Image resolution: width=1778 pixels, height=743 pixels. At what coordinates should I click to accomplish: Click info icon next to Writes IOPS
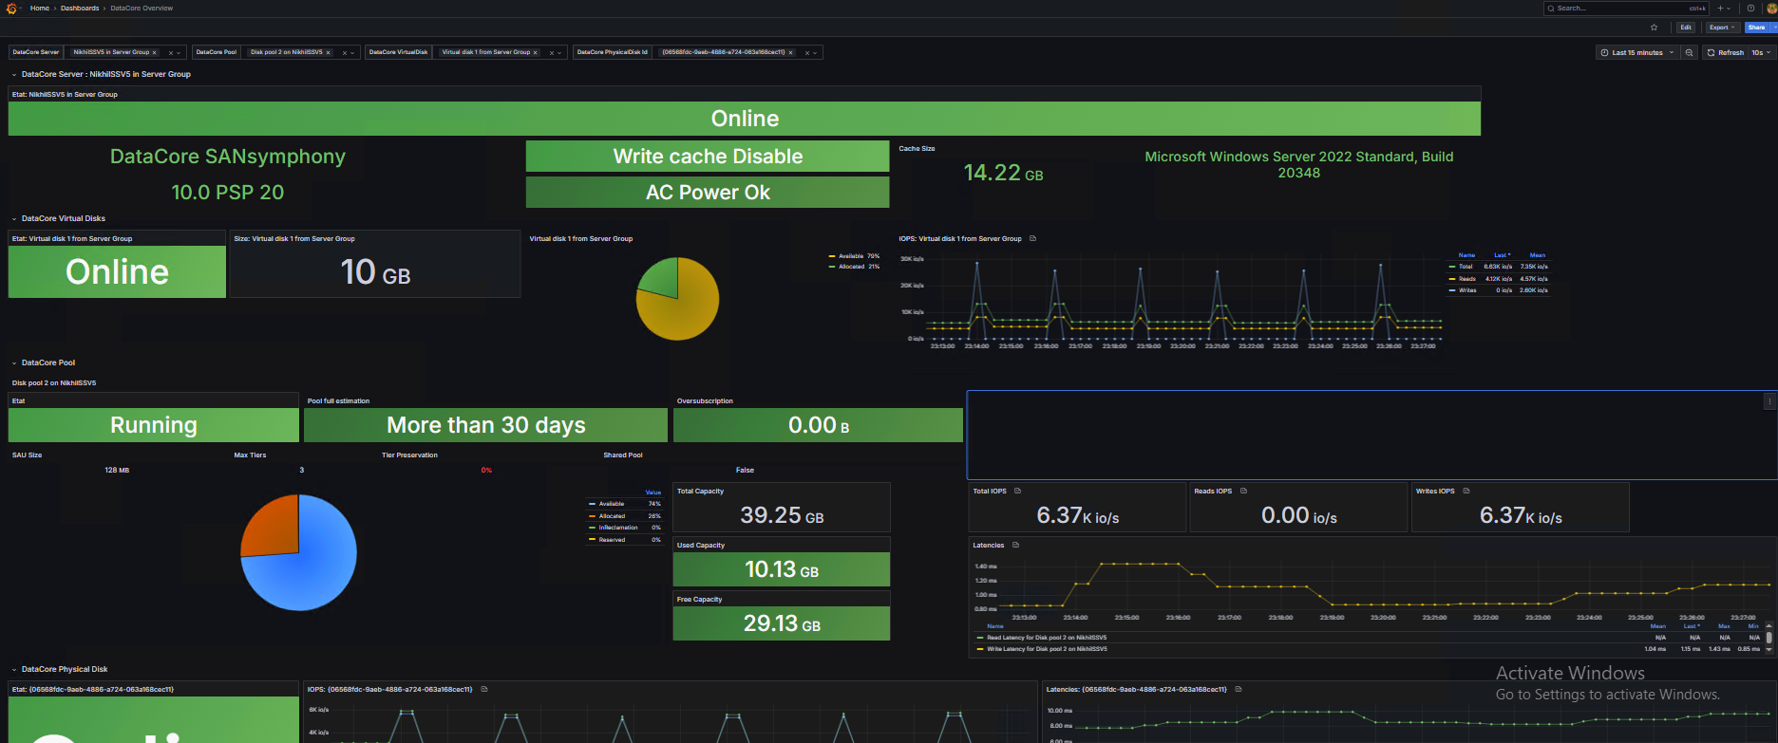[1466, 491]
